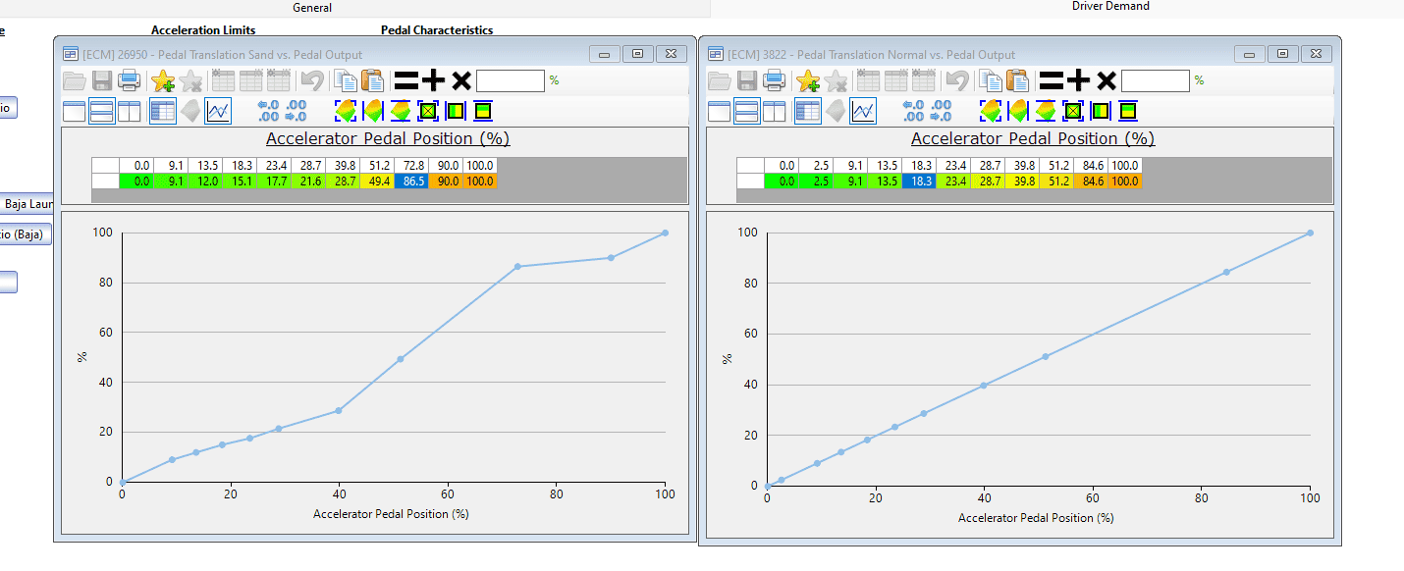Select the 86.5 cell in Sand table

coord(412,182)
